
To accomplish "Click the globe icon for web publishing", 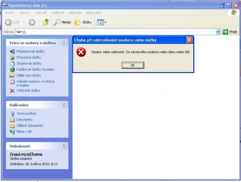I will click(x=12, y=70).
